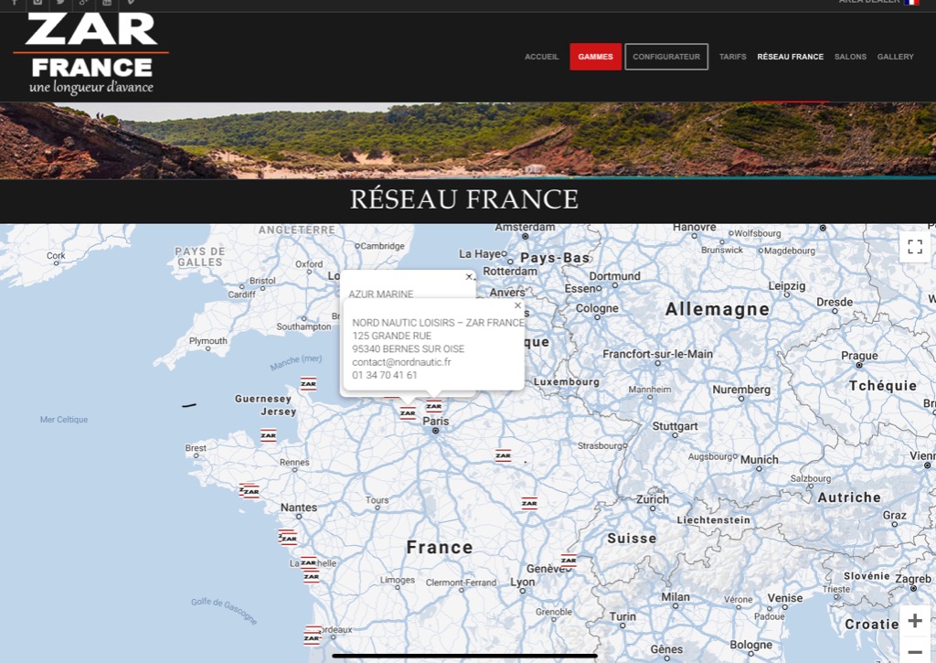Toggle fullscreen map view
Viewport: 936px width, 663px height.
(x=914, y=247)
